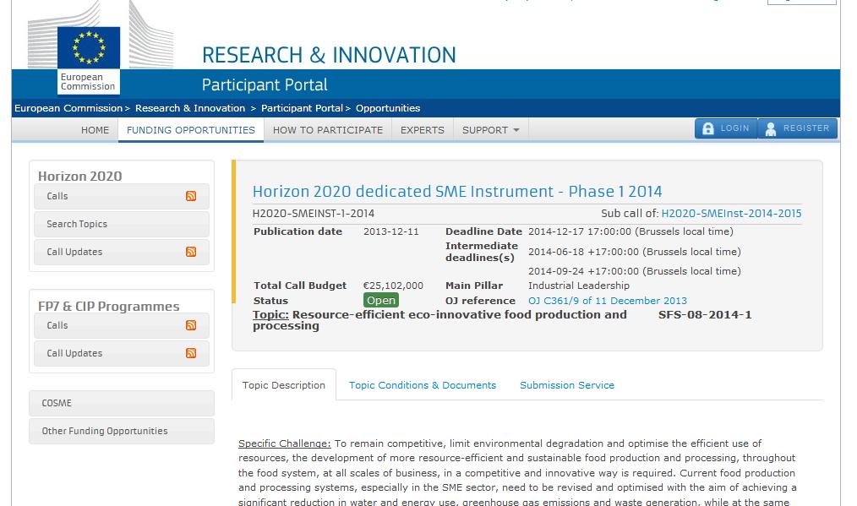Open the OJ C361/9 reference link
The height and width of the screenshot is (506, 857).
coord(607,301)
